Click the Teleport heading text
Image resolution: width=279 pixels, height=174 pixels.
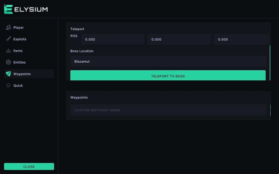[x=77, y=29]
